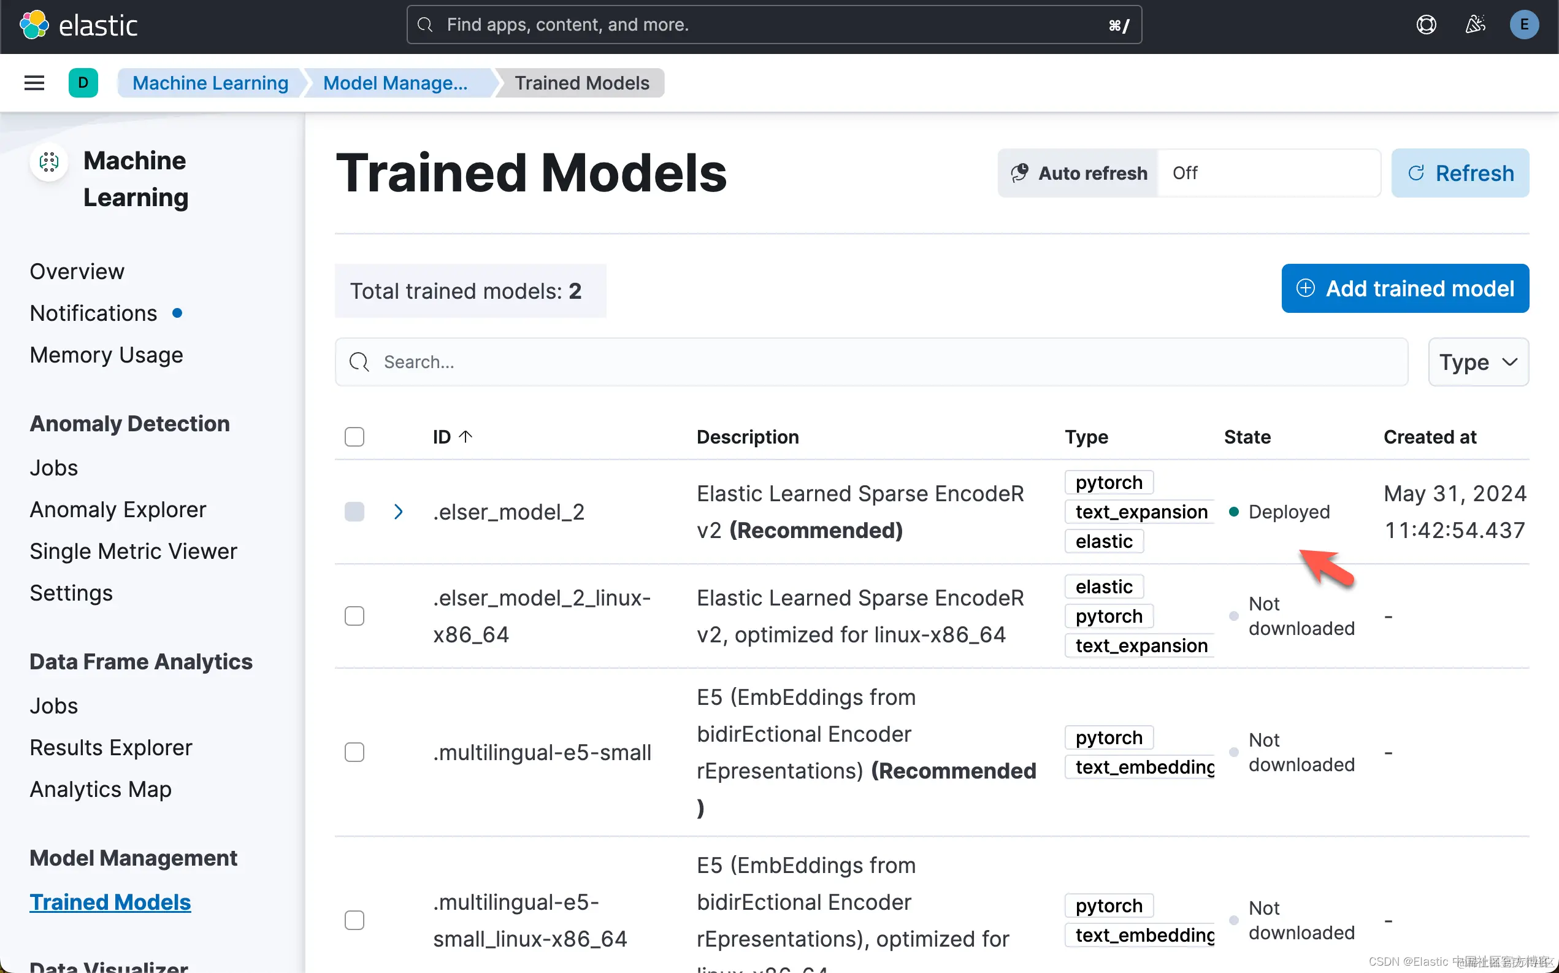Check the .multilingual-e5-small row checkbox
The height and width of the screenshot is (973, 1559).
click(354, 752)
